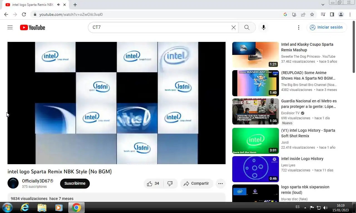Clear the search box text

(234, 27)
